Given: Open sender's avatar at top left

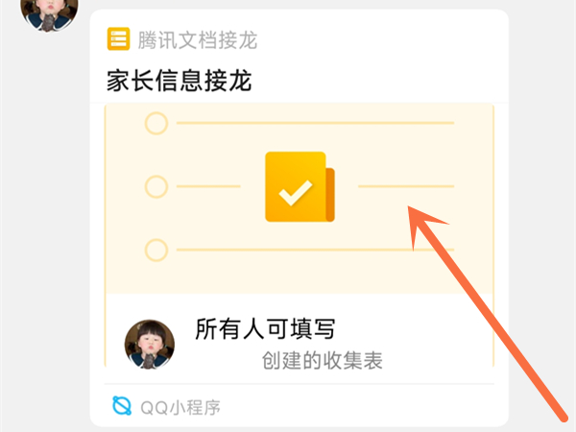Looking at the screenshot, I should point(49,14).
